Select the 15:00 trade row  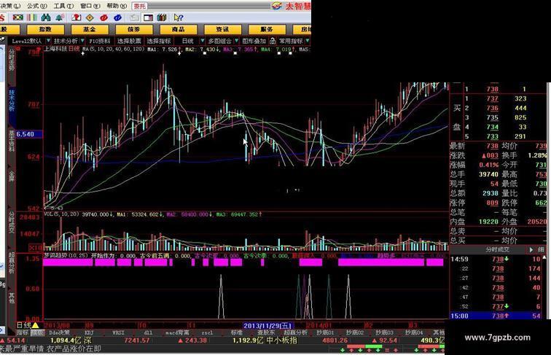point(496,316)
